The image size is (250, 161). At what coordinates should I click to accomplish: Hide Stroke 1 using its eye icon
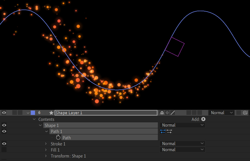pyautogui.click(x=4, y=144)
